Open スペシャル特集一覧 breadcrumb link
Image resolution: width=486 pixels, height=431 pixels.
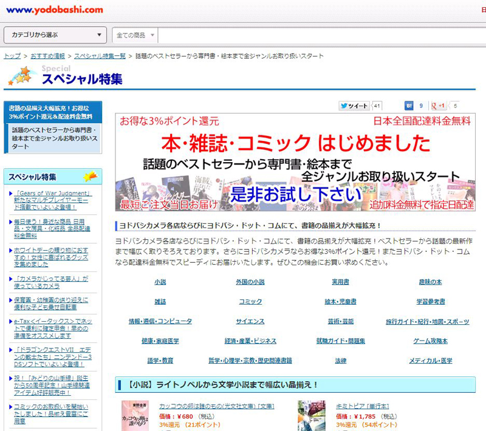click(100, 56)
